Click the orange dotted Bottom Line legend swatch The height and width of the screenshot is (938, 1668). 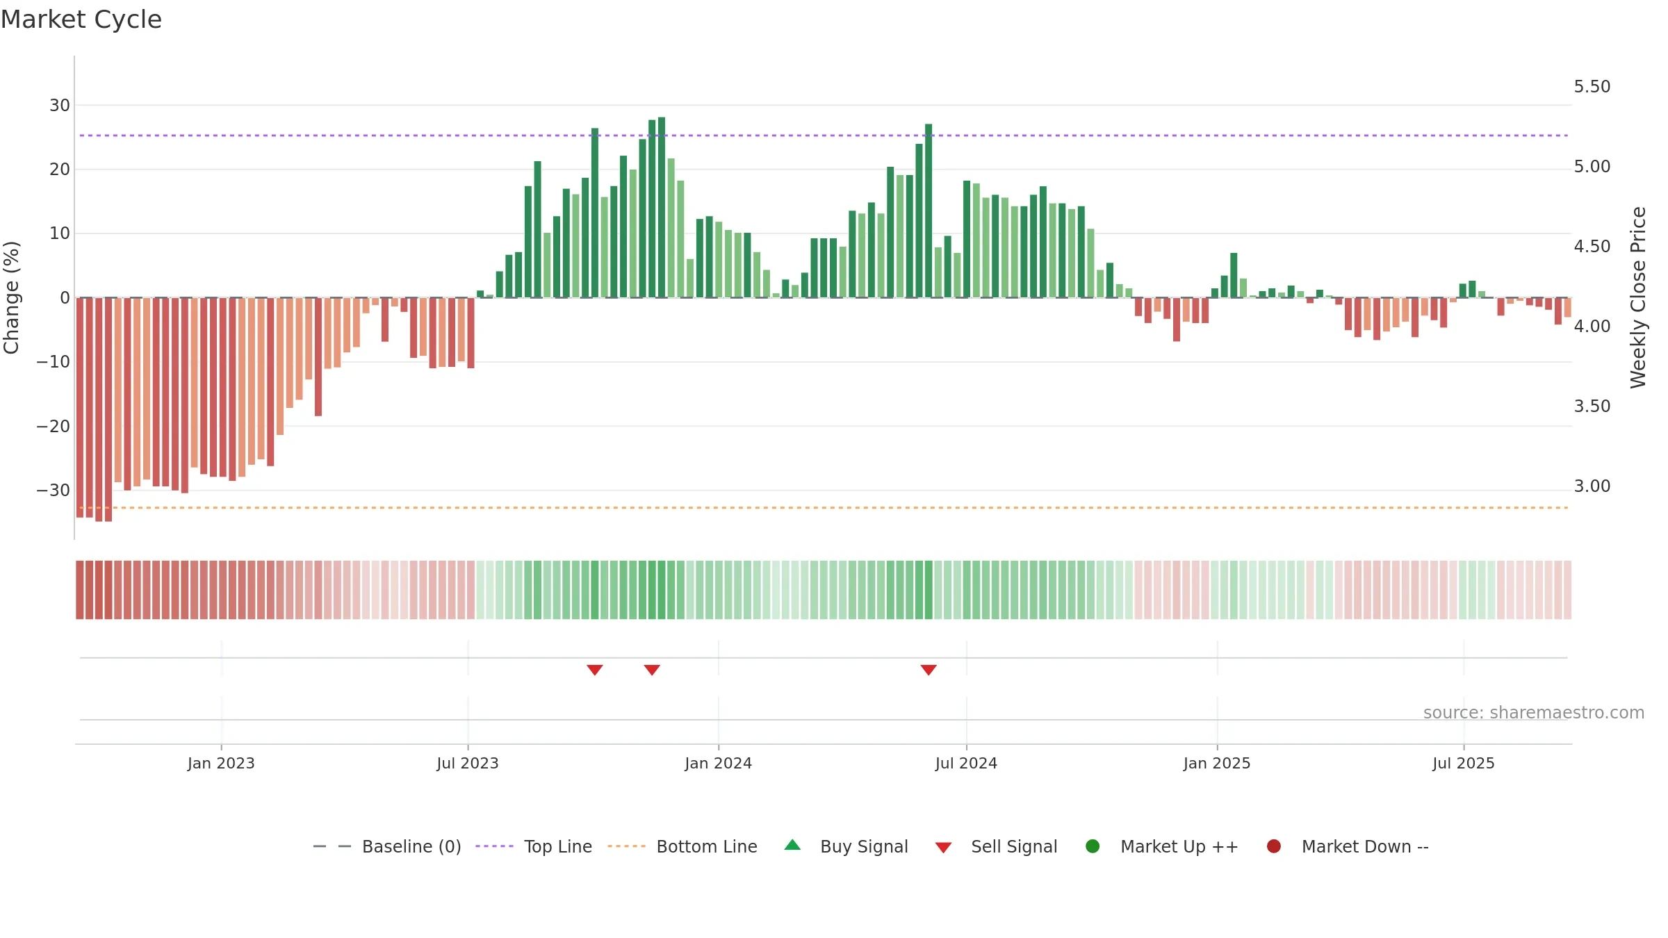[x=626, y=846]
